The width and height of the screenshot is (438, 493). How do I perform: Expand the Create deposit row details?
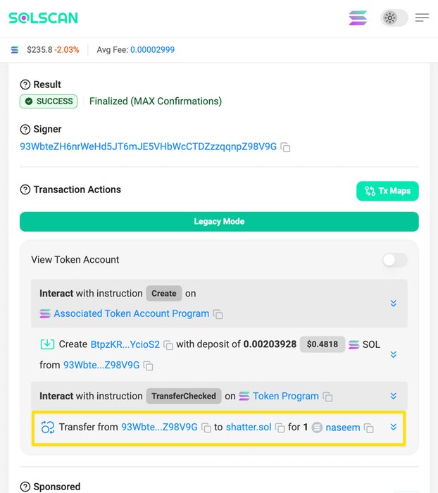coord(394,354)
